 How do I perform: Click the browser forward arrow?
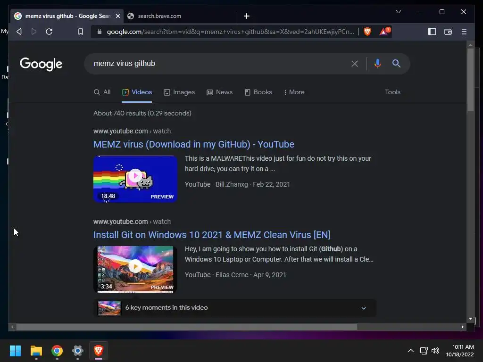[x=34, y=32]
